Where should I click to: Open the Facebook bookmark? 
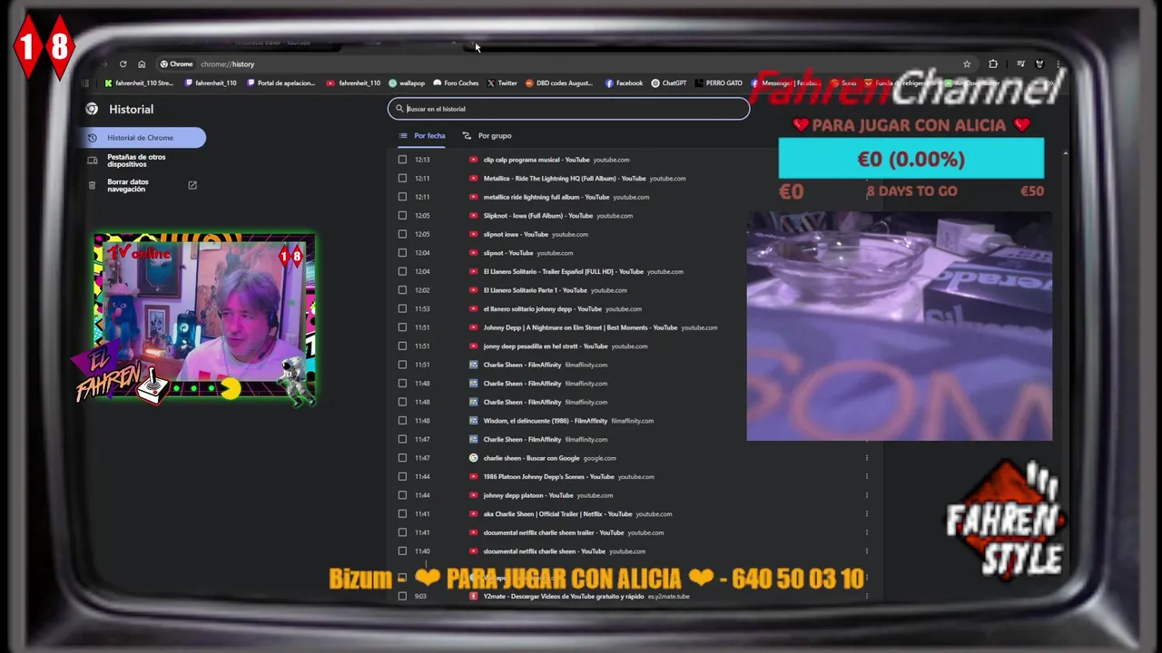pos(624,83)
